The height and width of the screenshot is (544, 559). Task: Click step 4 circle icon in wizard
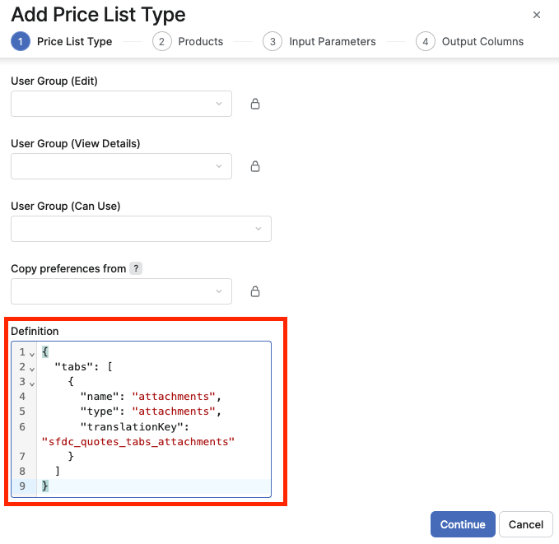pyautogui.click(x=425, y=42)
